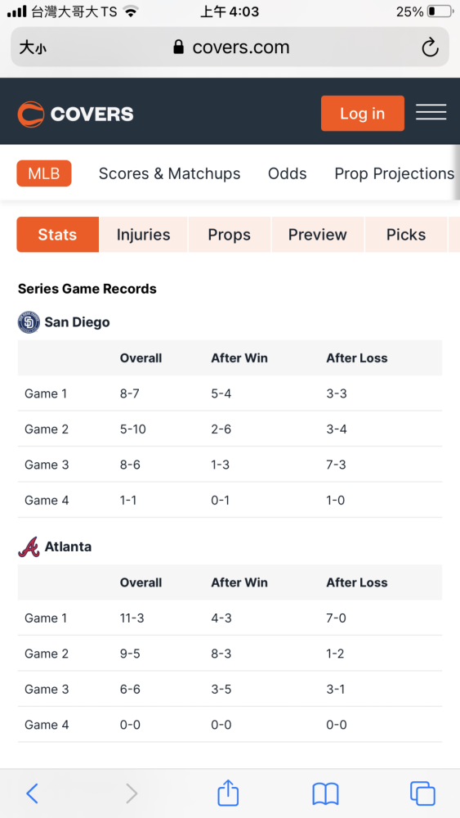
Task: Switch to the Injuries tab
Action: (143, 235)
